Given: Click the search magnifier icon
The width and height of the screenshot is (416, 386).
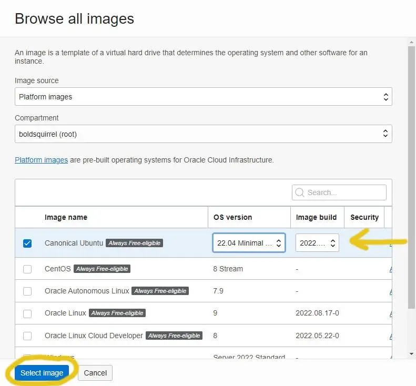Looking at the screenshot, I should pyautogui.click(x=300, y=192).
